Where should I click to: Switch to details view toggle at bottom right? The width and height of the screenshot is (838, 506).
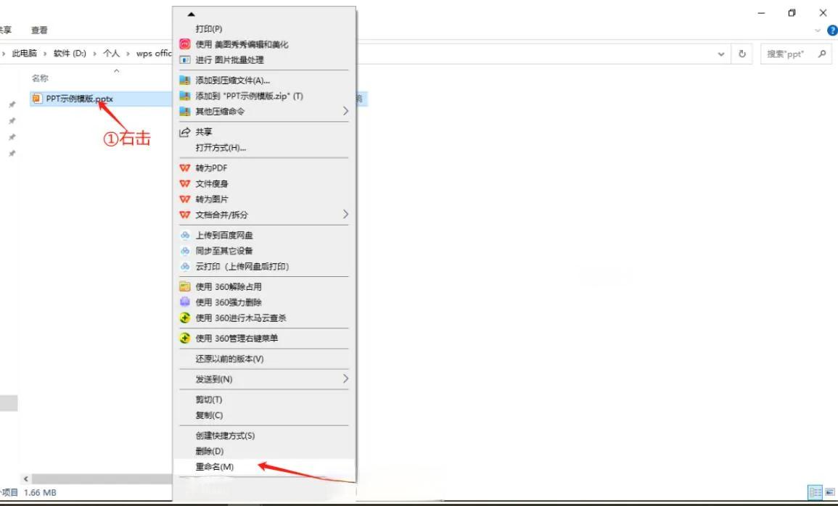click(814, 492)
